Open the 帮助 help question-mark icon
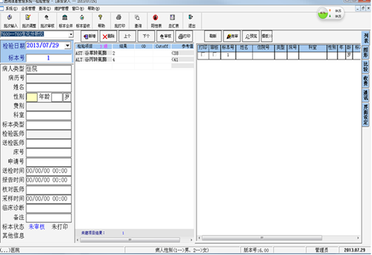 tap(101, 21)
